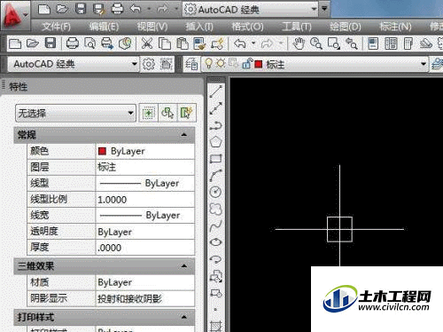This screenshot has height=332, width=443.
Task: Click the Plot printer icon in toolbar
Action: pos(73,43)
